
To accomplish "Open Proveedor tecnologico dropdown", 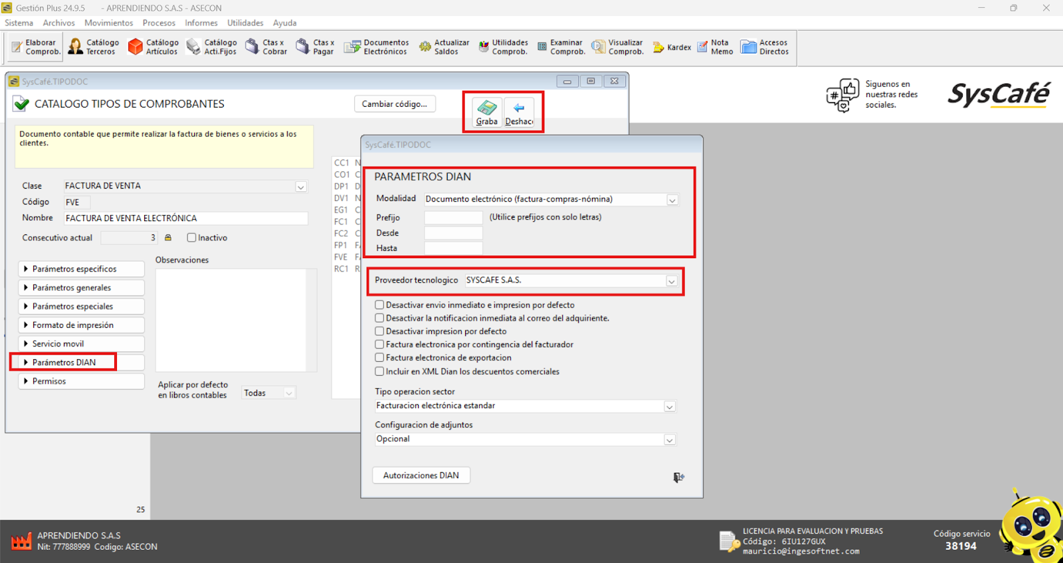I will 671,281.
